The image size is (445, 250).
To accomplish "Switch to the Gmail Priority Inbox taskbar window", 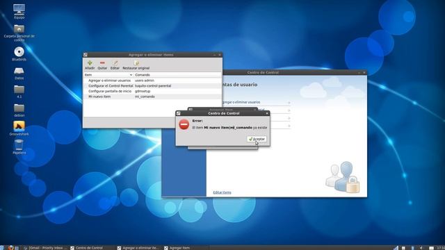I will (45, 248).
